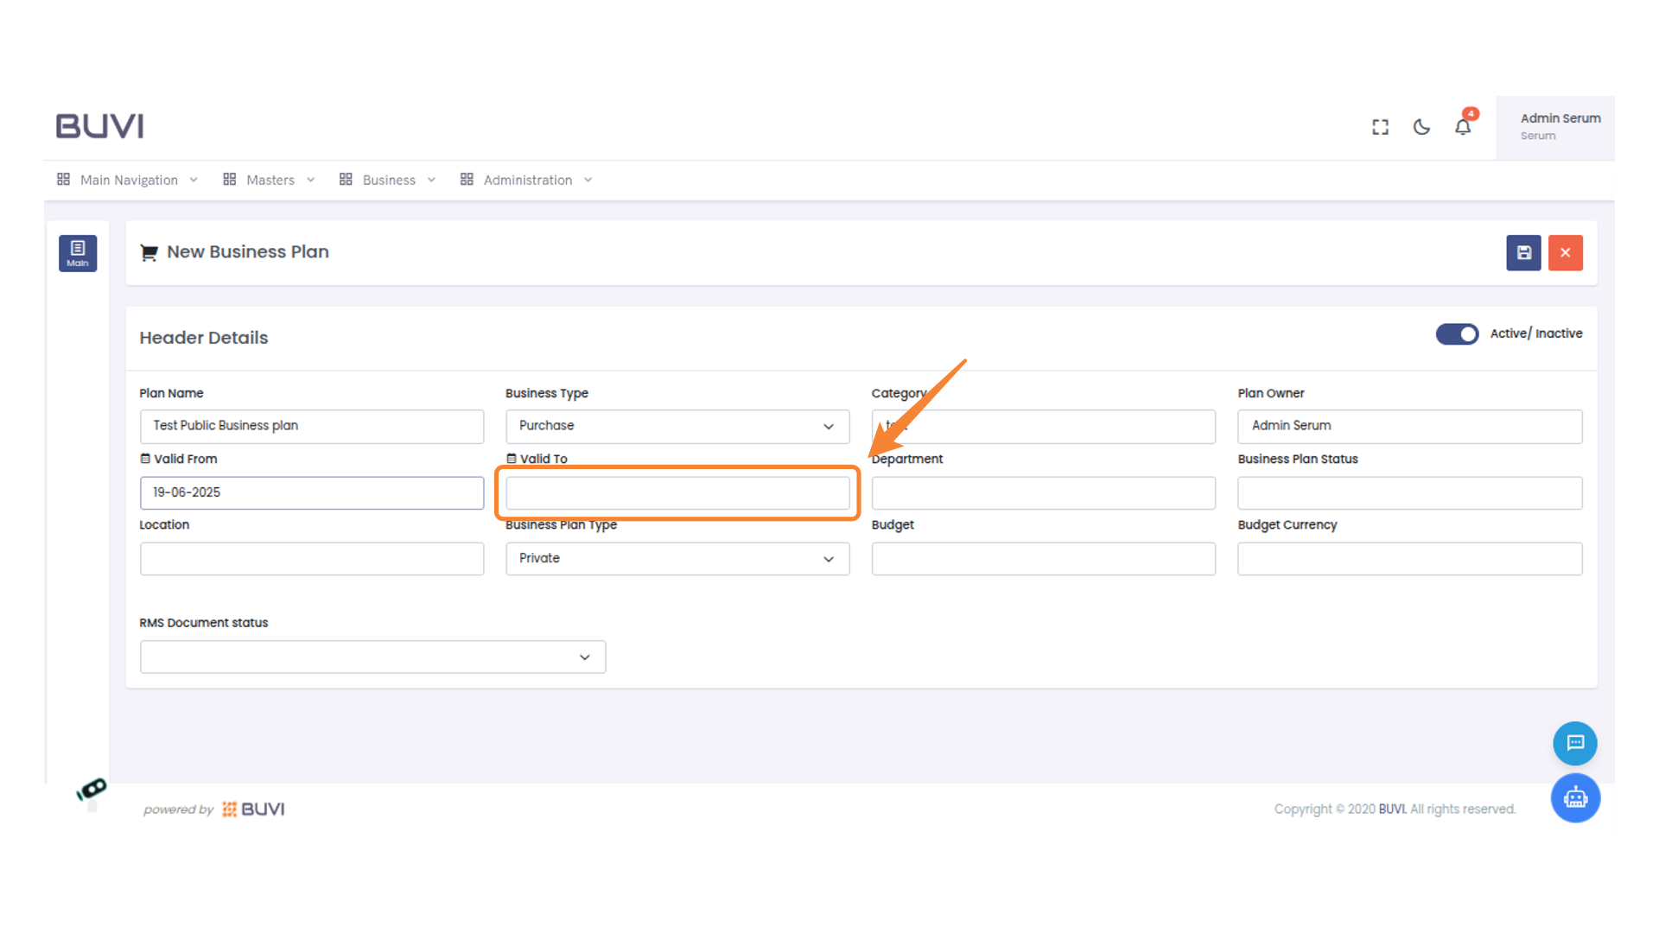Open the Masters menu

point(269,180)
